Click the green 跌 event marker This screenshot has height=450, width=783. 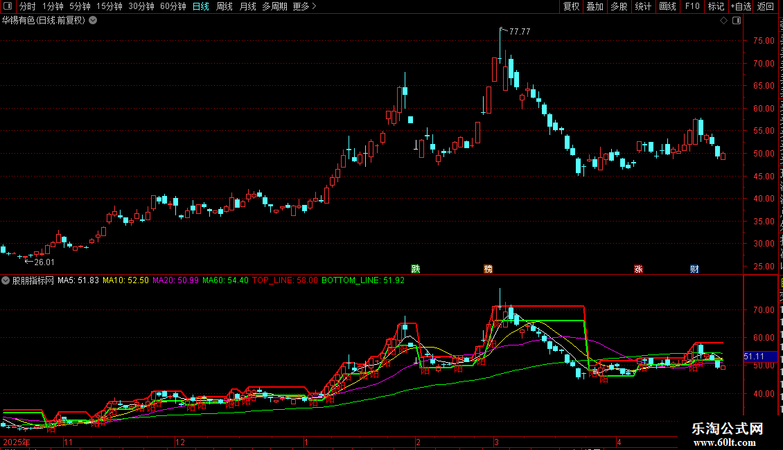point(416,269)
